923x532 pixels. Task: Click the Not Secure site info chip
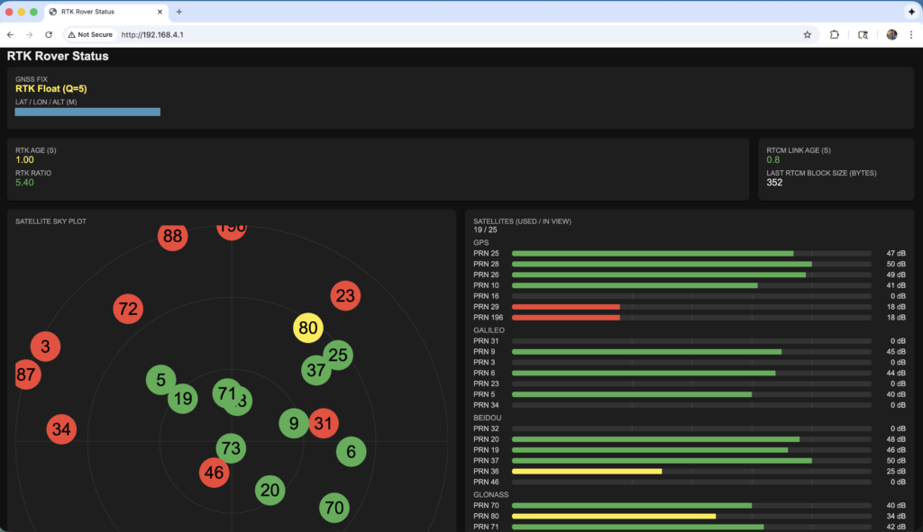(x=89, y=34)
